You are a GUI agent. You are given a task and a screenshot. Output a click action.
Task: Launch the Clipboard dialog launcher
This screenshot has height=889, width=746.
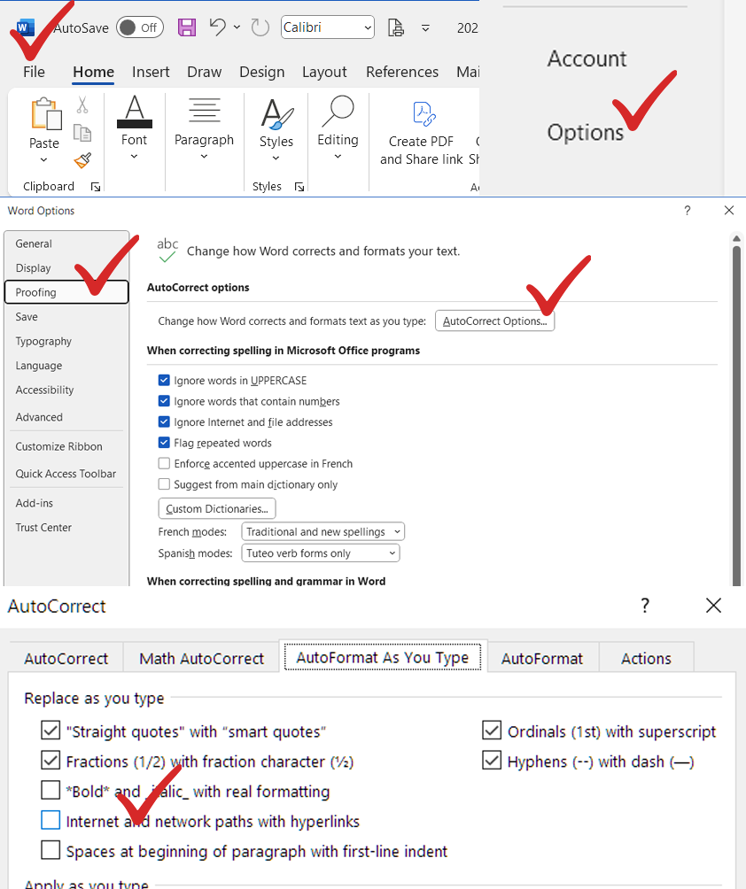pyautogui.click(x=96, y=187)
